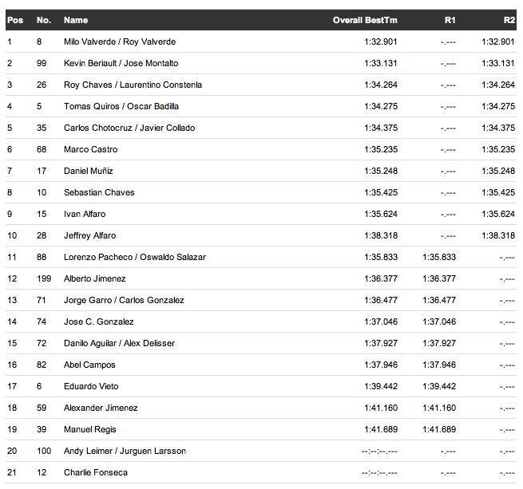Click Andy Leimer / Jurguen Larsson entry

(125, 451)
